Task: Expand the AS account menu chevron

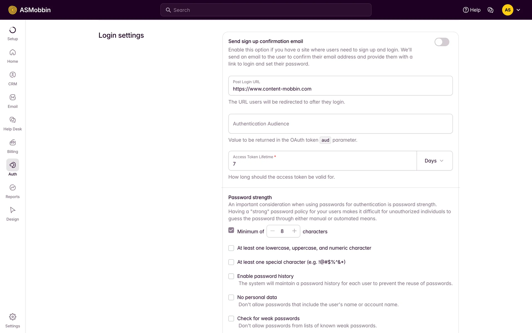Action: (518, 10)
